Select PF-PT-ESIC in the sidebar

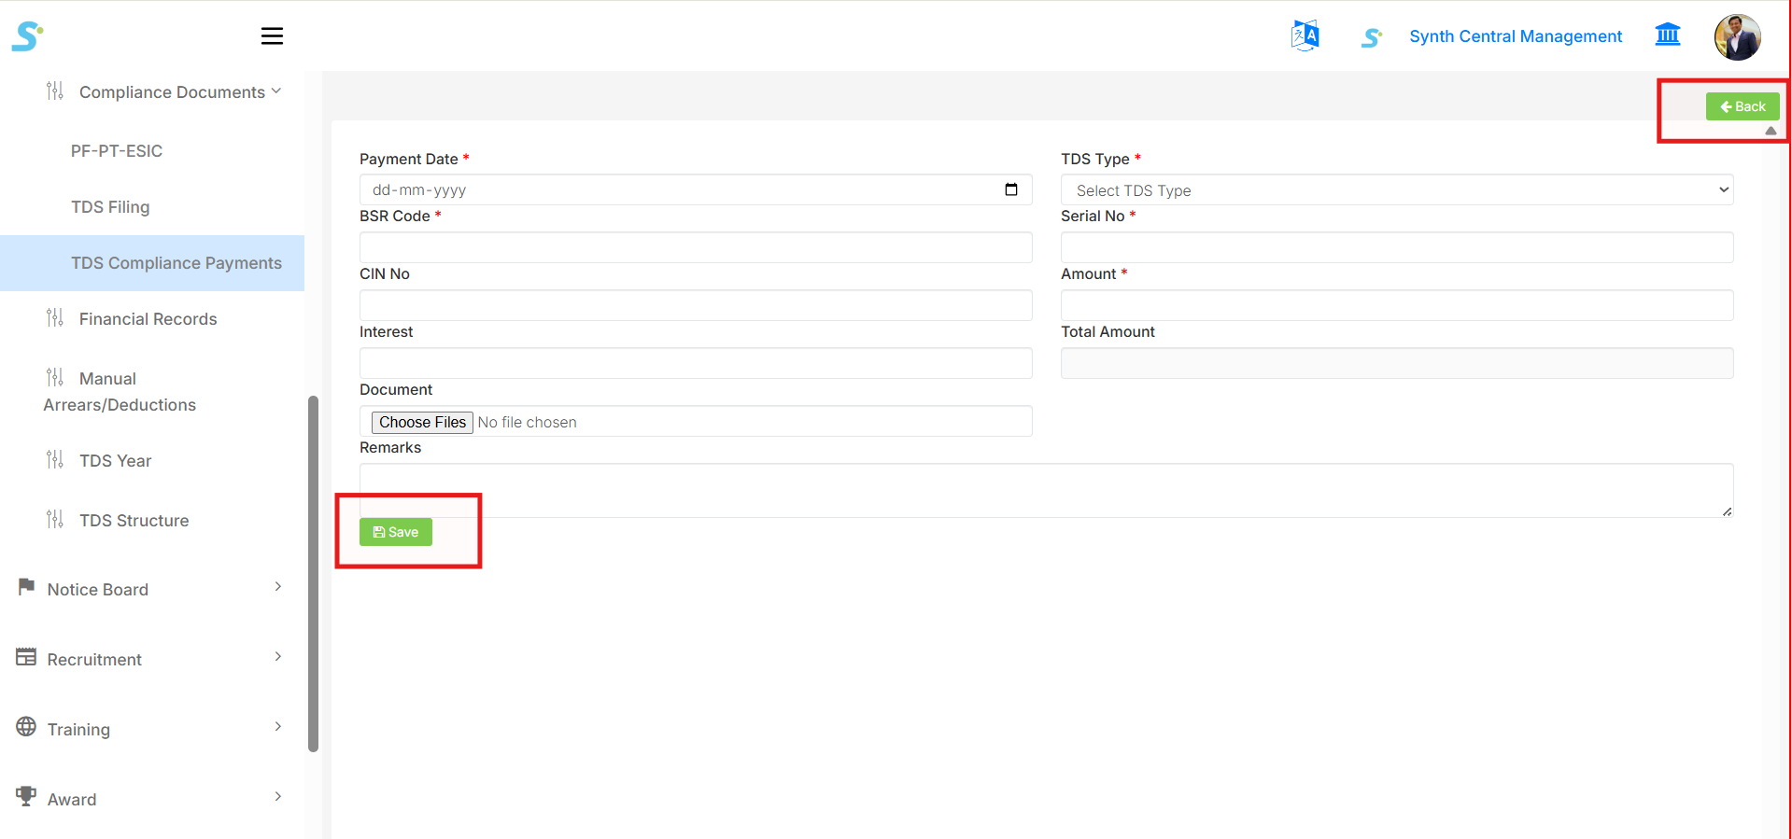[117, 151]
